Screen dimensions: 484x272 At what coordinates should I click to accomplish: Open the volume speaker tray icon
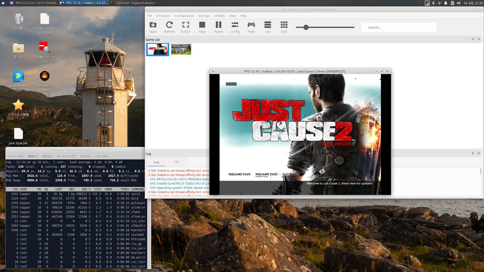(x=459, y=3)
